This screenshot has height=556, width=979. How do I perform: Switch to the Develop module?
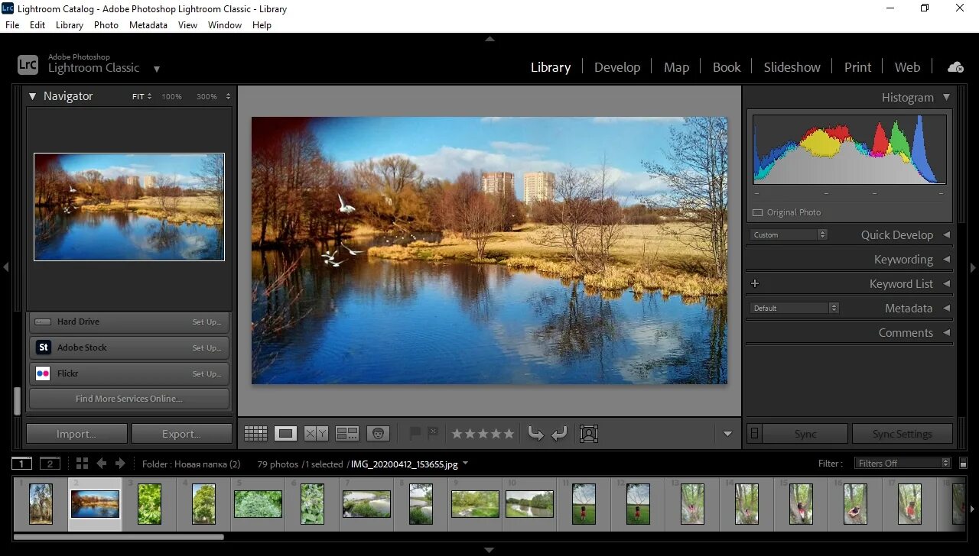617,66
